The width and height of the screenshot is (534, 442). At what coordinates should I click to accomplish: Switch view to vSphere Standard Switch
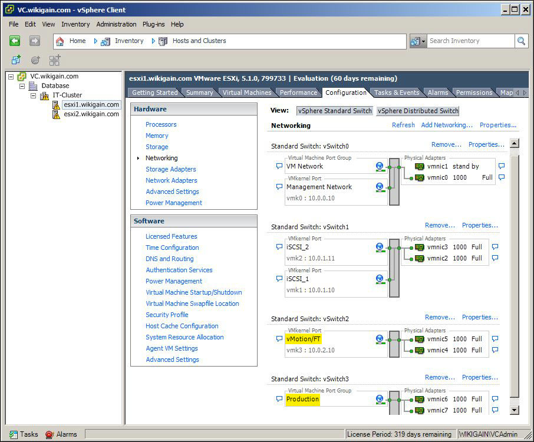pos(335,111)
